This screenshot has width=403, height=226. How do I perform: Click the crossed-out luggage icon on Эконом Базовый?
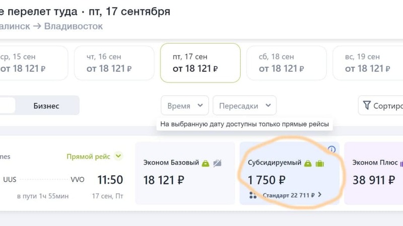coord(217,163)
